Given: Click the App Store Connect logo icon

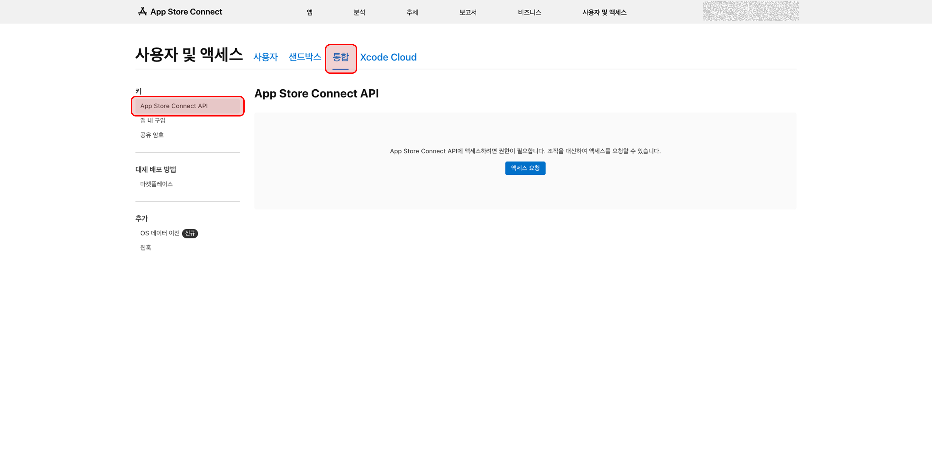Looking at the screenshot, I should tap(142, 12).
